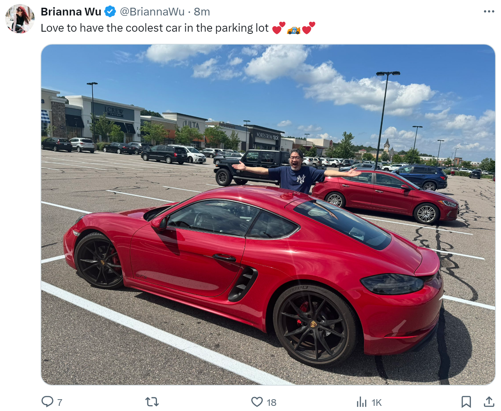Expand the red sports car photo
The image size is (501, 411).
pyautogui.click(x=268, y=215)
